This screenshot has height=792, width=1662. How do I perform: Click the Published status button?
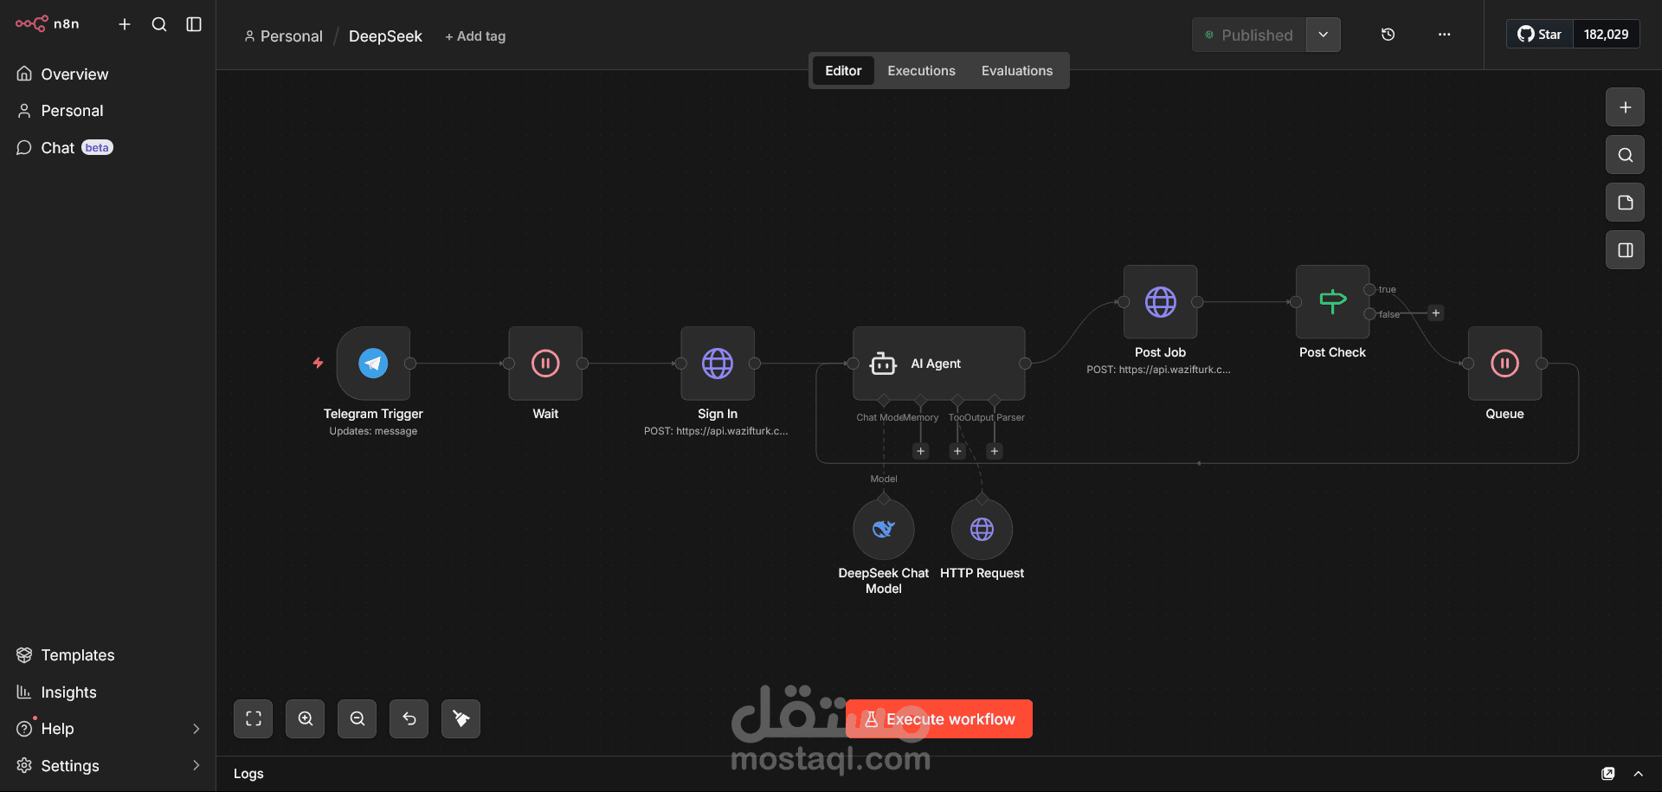1249,35
